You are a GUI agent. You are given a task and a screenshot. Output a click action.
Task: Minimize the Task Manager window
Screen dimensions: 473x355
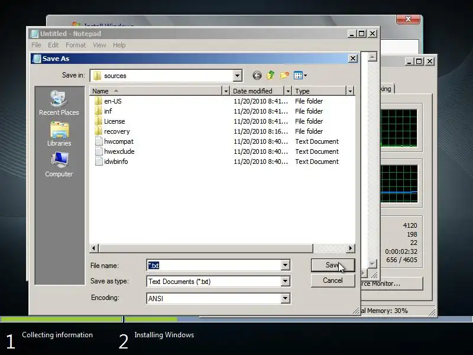coord(409,62)
